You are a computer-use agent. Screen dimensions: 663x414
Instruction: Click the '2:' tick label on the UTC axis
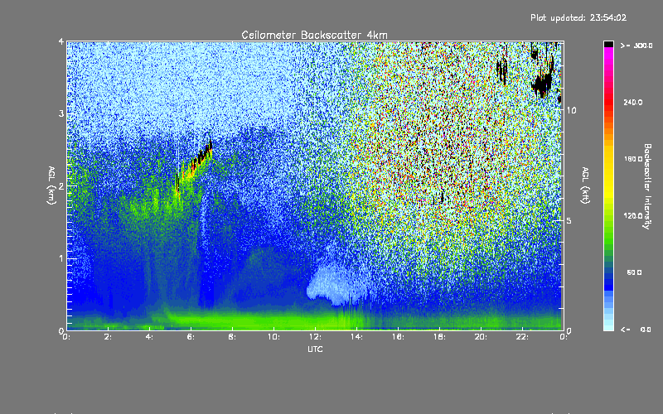tap(108, 337)
